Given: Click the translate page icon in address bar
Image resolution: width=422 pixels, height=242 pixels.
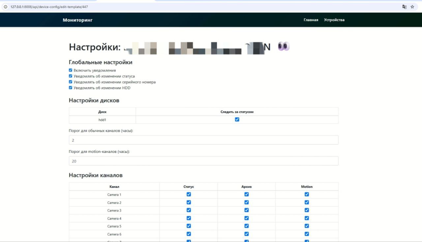Looking at the screenshot, I should point(404,7).
